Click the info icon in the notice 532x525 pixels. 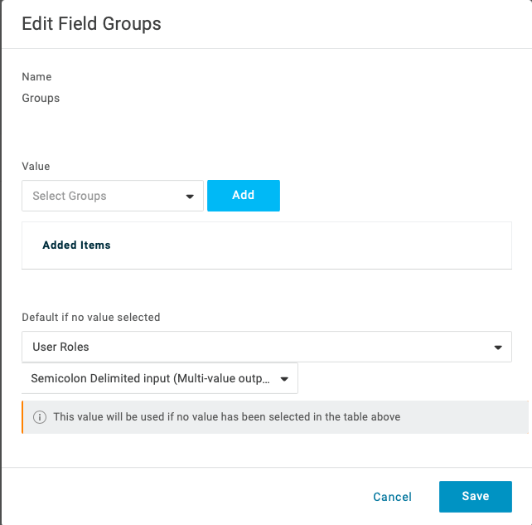(x=40, y=417)
